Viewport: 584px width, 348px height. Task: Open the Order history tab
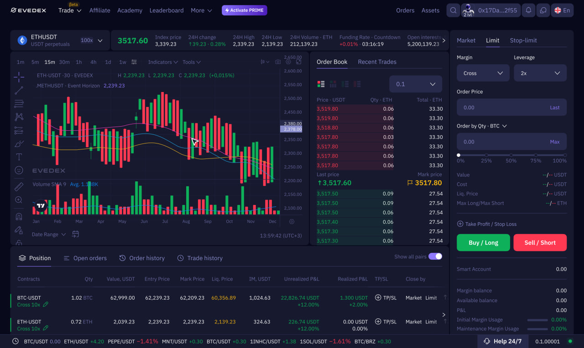[142, 258]
